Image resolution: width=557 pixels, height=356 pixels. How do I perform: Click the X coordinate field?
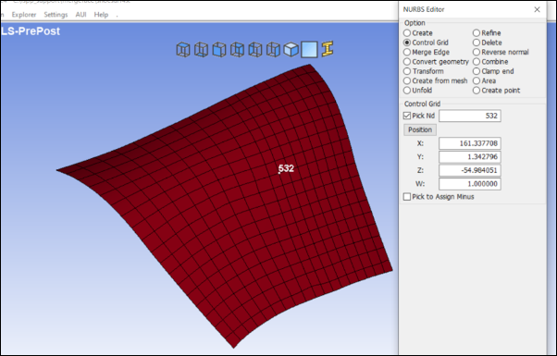click(x=470, y=143)
